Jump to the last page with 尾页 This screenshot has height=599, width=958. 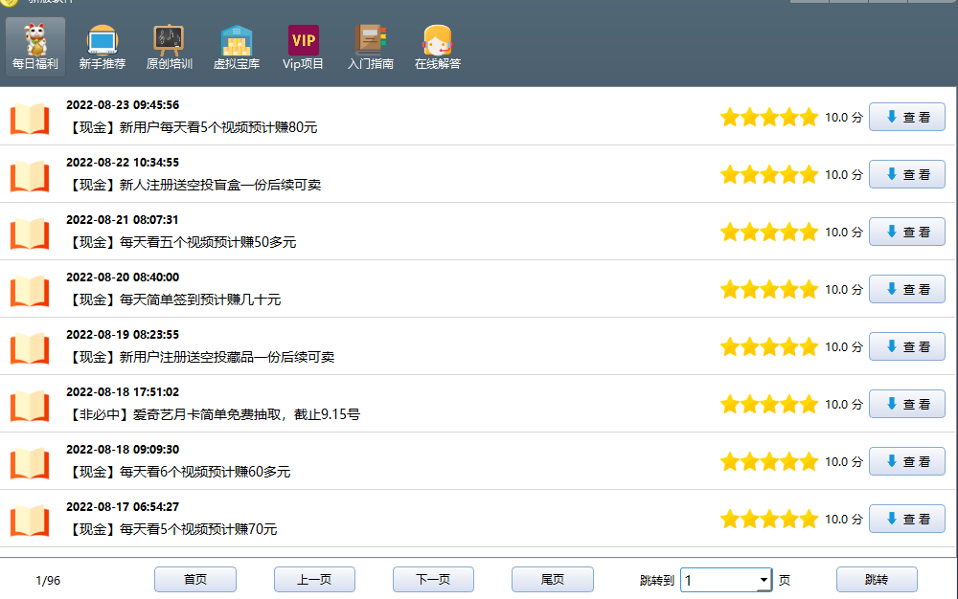pyautogui.click(x=552, y=580)
